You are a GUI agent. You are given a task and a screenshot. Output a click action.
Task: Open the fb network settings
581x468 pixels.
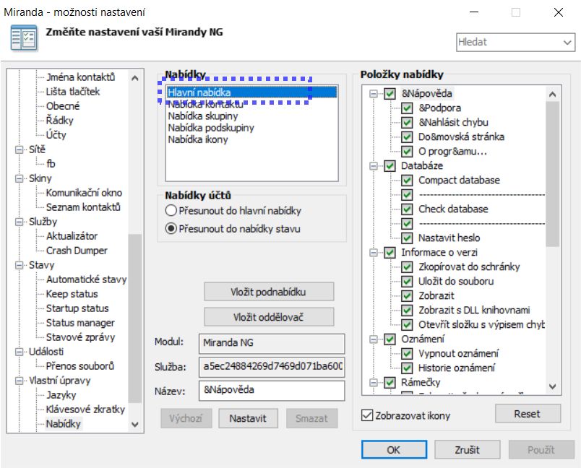point(51,164)
